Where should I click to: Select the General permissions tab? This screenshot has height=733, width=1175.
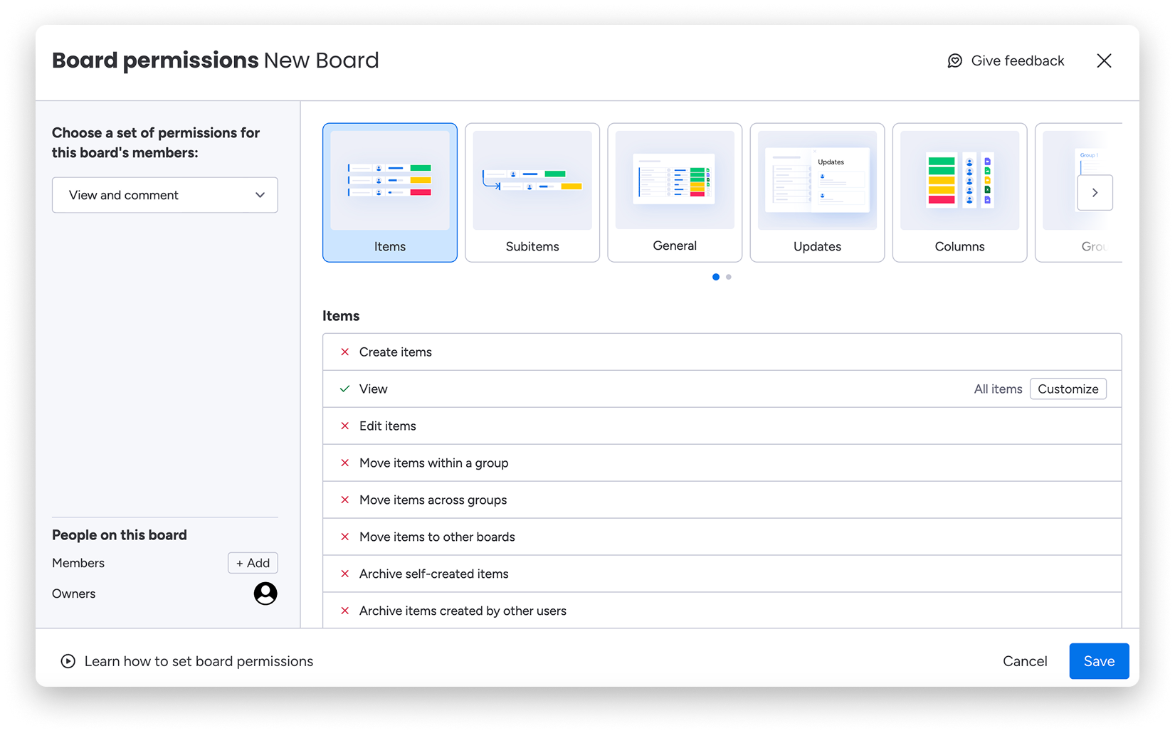(x=675, y=193)
